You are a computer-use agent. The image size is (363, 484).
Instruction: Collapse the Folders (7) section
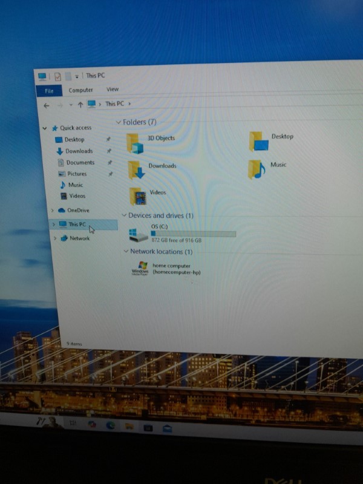tap(118, 122)
